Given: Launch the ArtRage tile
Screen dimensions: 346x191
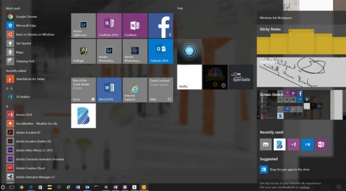Looking at the screenshot, I should 83,51.
